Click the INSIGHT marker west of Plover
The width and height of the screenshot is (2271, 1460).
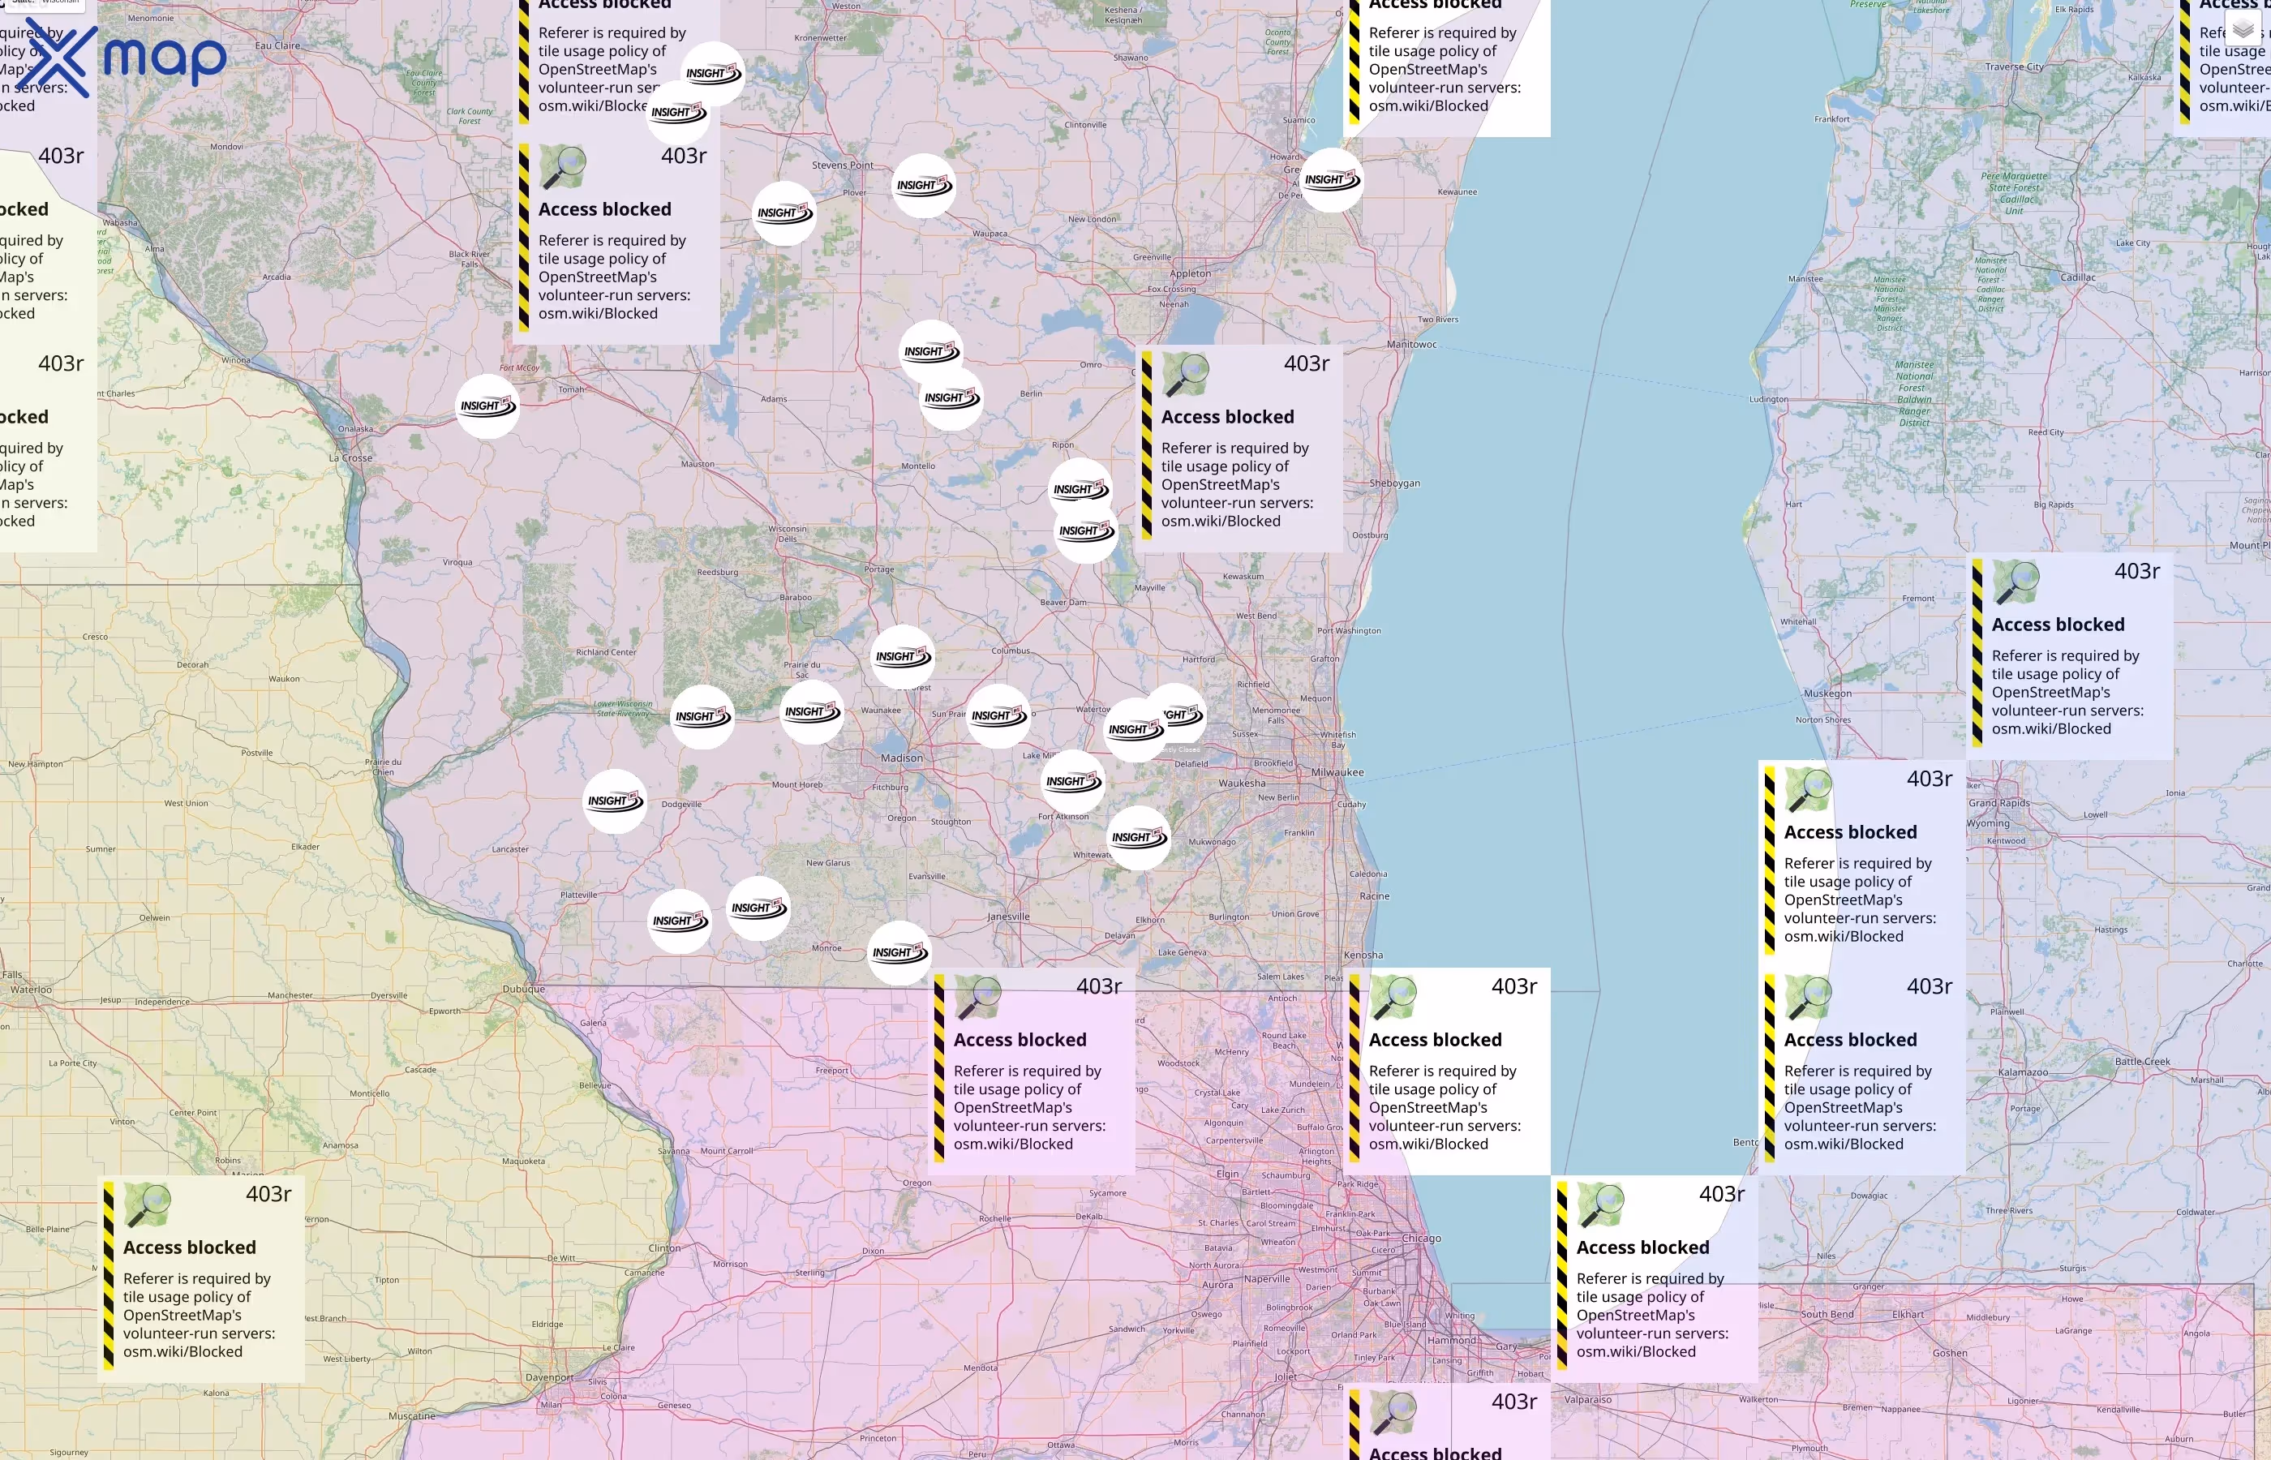(x=785, y=213)
